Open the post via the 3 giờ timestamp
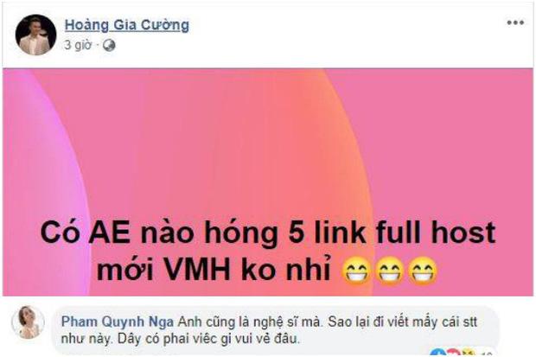This screenshot has height=357, width=536. coord(78,45)
